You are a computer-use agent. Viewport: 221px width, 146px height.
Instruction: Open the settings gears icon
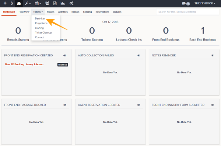click(x=71, y=3)
